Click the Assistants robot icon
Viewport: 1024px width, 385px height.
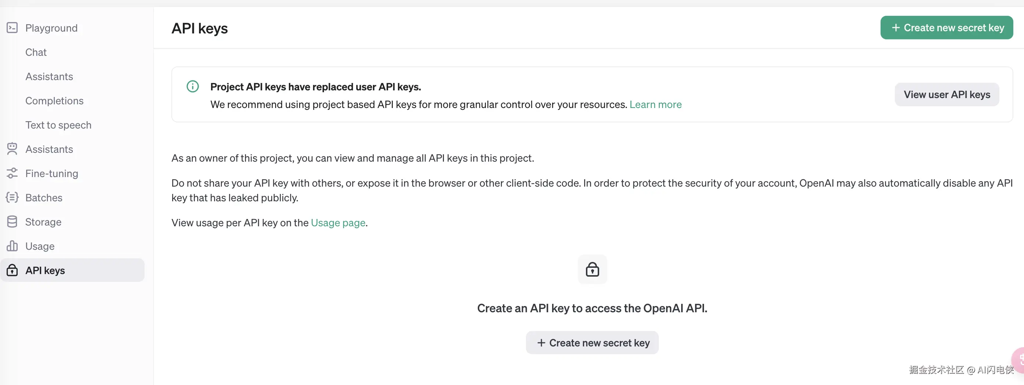coord(13,149)
